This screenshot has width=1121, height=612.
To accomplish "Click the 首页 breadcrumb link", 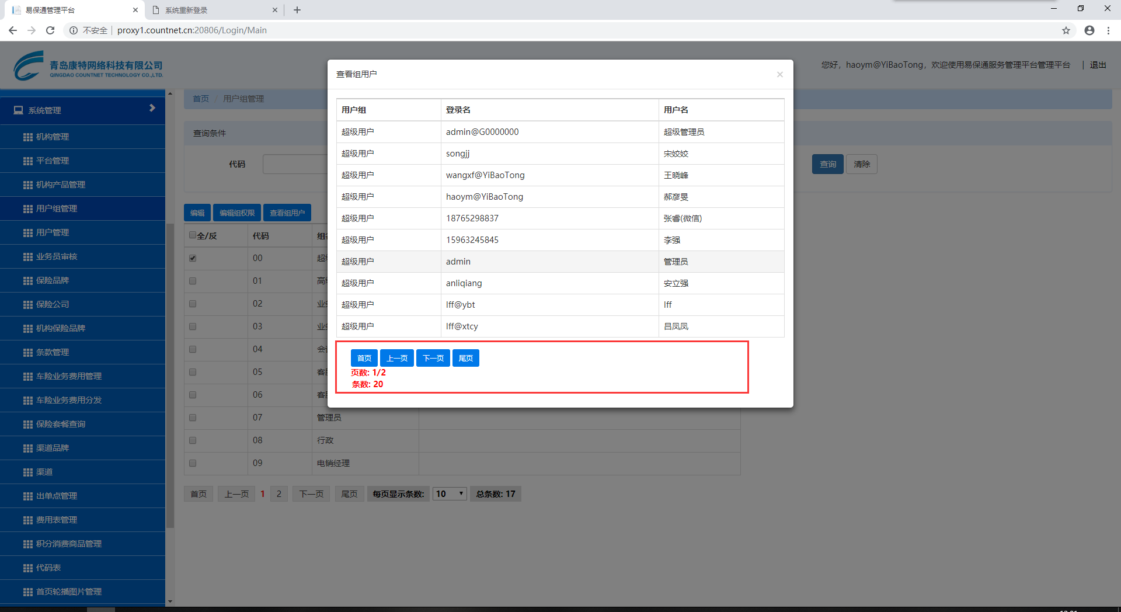I will click(x=201, y=99).
